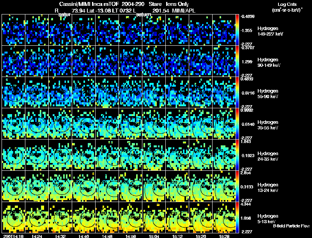
Task: Open the 13-24 keV image at 15:04
Action: [154, 186]
